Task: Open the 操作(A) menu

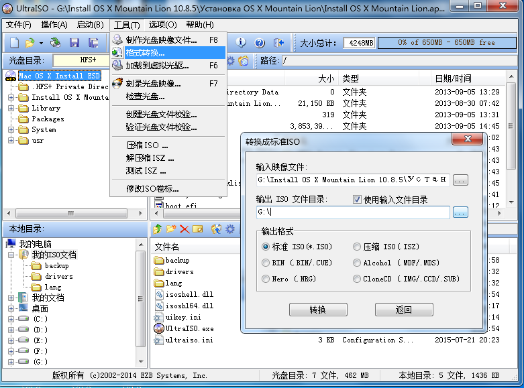Action: [x=54, y=25]
